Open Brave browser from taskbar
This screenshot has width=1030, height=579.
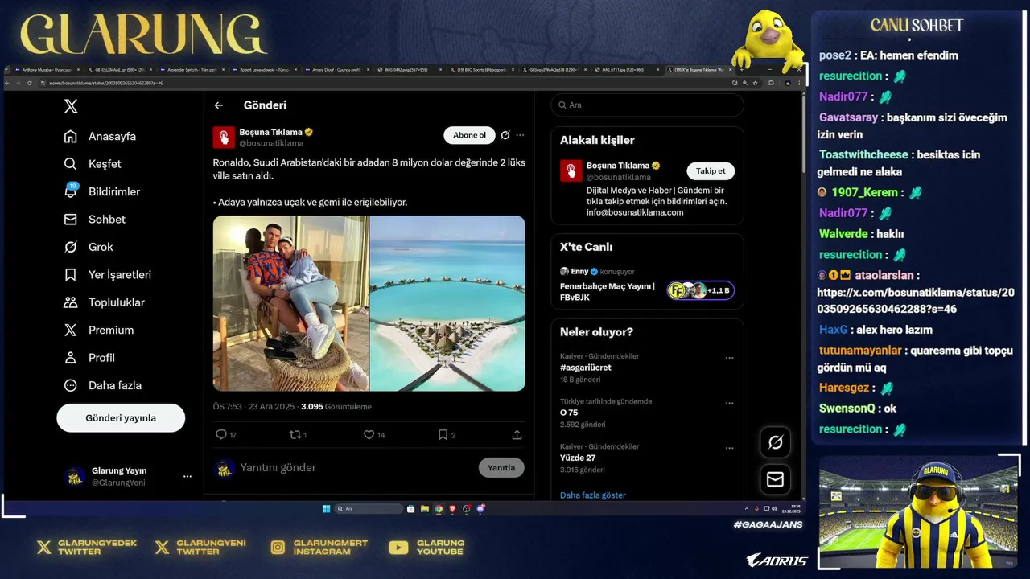click(x=452, y=508)
